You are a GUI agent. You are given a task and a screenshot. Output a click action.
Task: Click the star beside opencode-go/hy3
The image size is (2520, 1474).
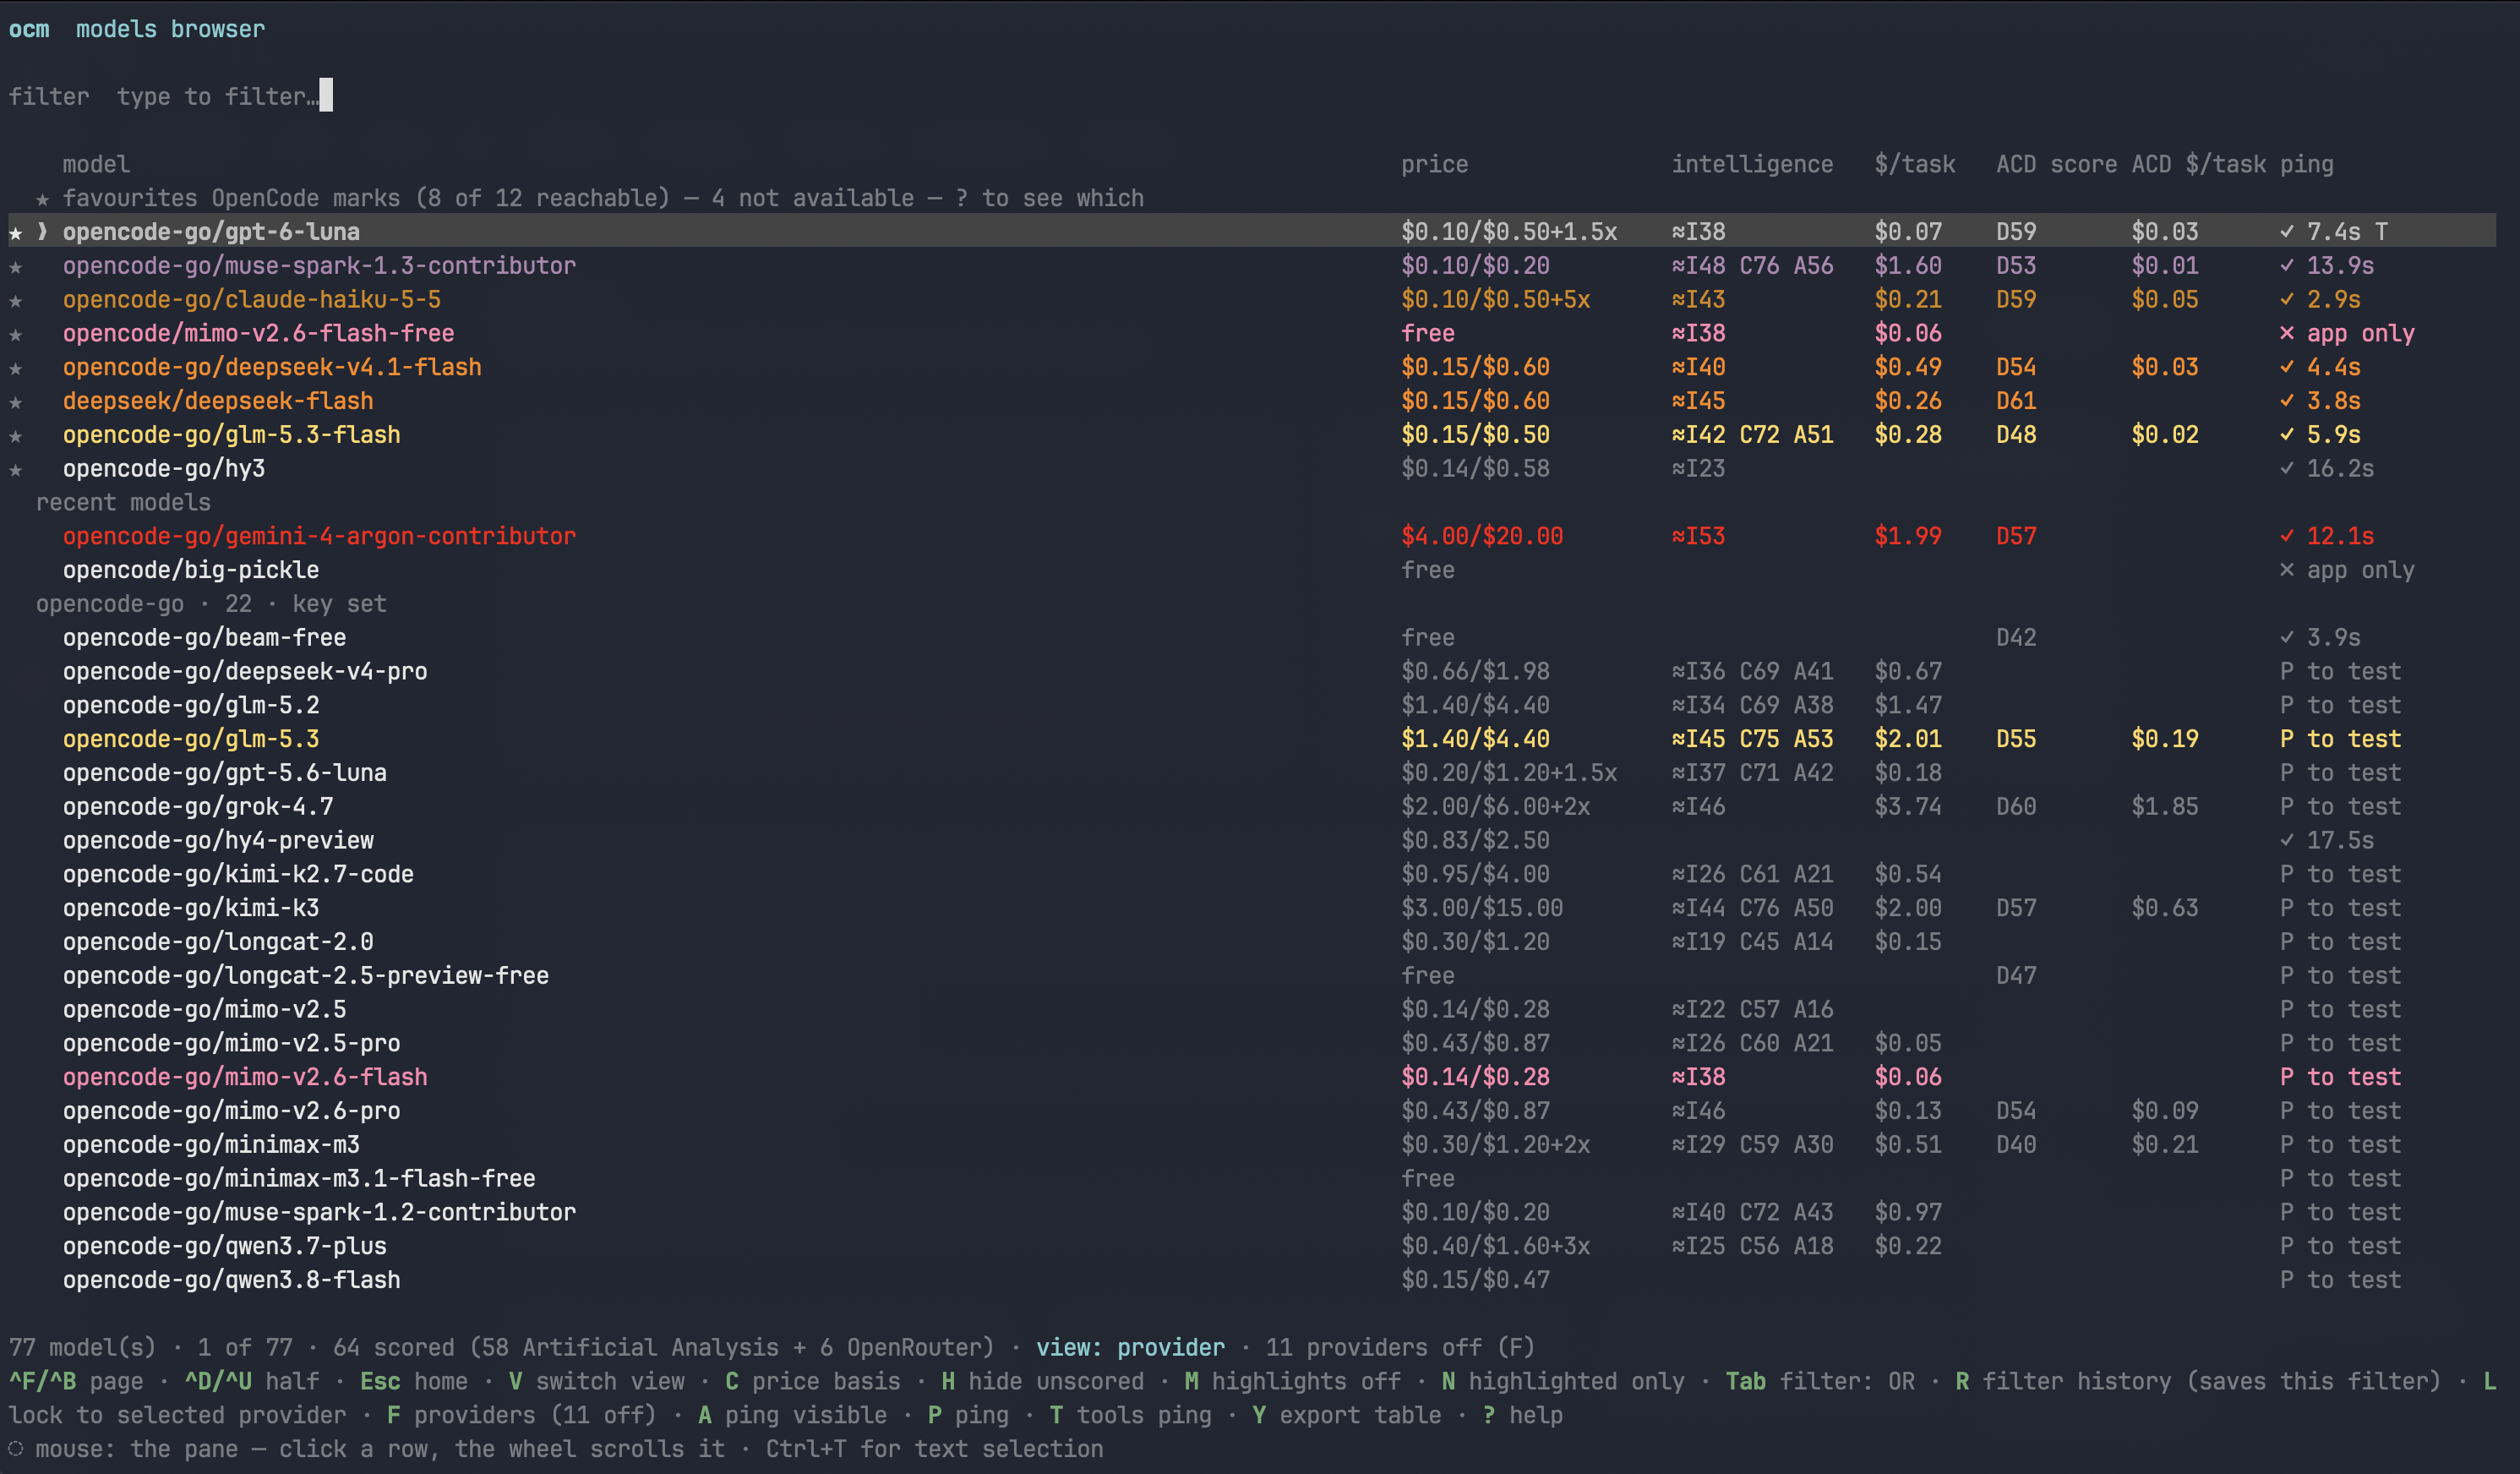16,469
